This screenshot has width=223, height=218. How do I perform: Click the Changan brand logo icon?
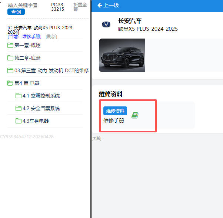pos(106,24)
